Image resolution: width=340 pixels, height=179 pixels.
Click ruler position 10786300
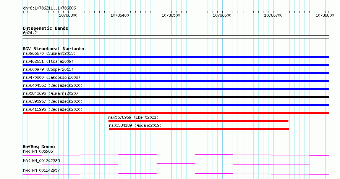coord(68,15)
